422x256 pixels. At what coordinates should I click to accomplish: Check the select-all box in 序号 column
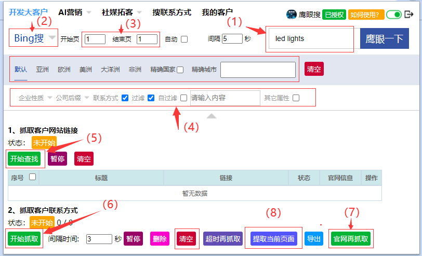click(32, 177)
